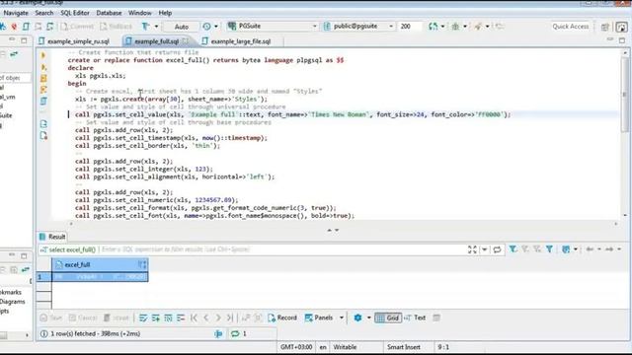Click the fifth blue icon in editor gutter

coord(43,101)
